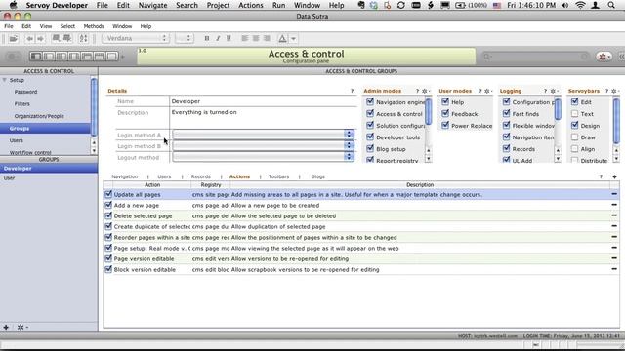Select Filters in the sidebar
Screen dimensions: 625x351
21,104
